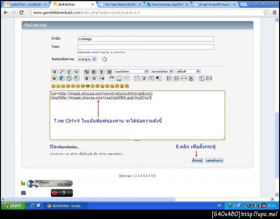280x219 pixels.
Task: Insert a code block with the # icon
Action: coord(144,78)
